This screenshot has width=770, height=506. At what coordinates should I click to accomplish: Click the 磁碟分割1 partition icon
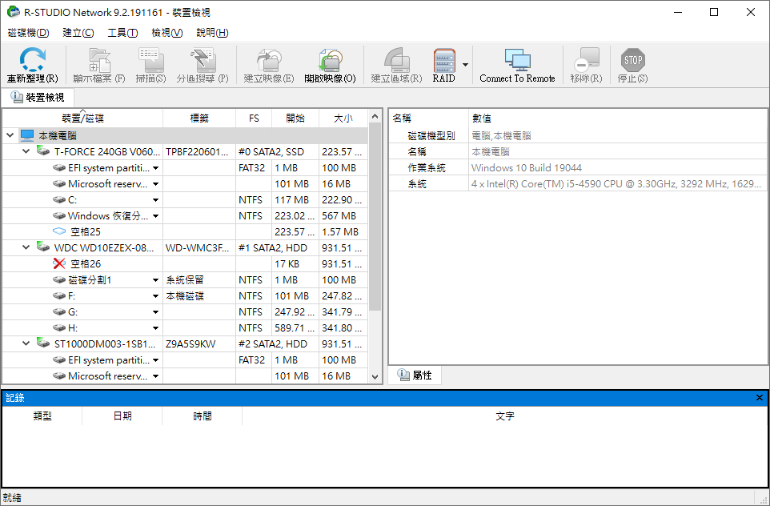tap(59, 280)
